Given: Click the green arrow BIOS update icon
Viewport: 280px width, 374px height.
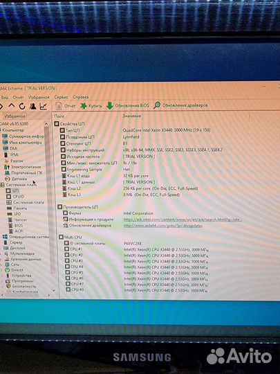Looking at the screenshot, I should (x=109, y=106).
